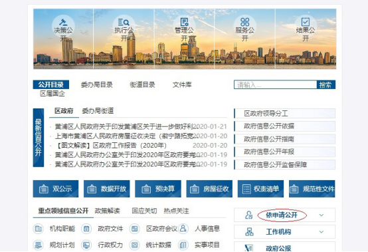This screenshot has height=252, width=368.
Task: Click the 机构职能 icon
Action: (x=39, y=229)
